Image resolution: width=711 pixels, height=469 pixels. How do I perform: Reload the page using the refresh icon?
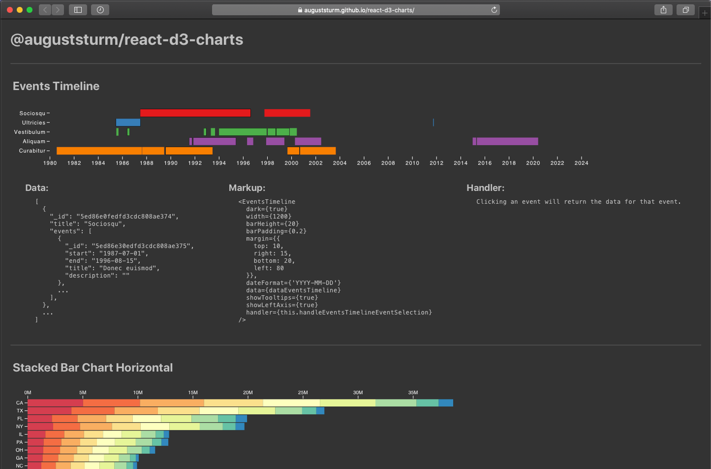tap(494, 10)
